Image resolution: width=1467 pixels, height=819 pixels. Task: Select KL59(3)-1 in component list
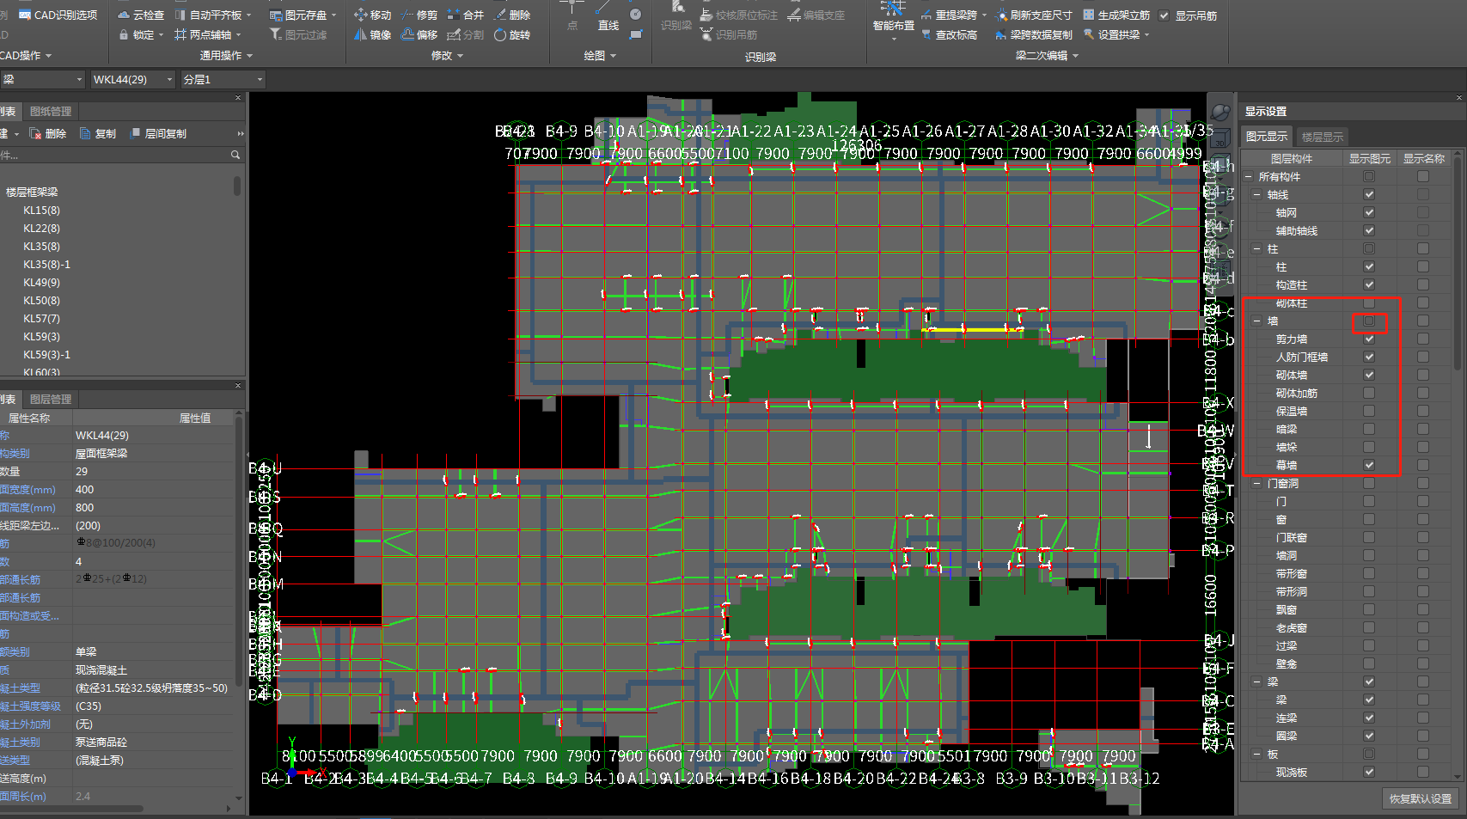46,354
